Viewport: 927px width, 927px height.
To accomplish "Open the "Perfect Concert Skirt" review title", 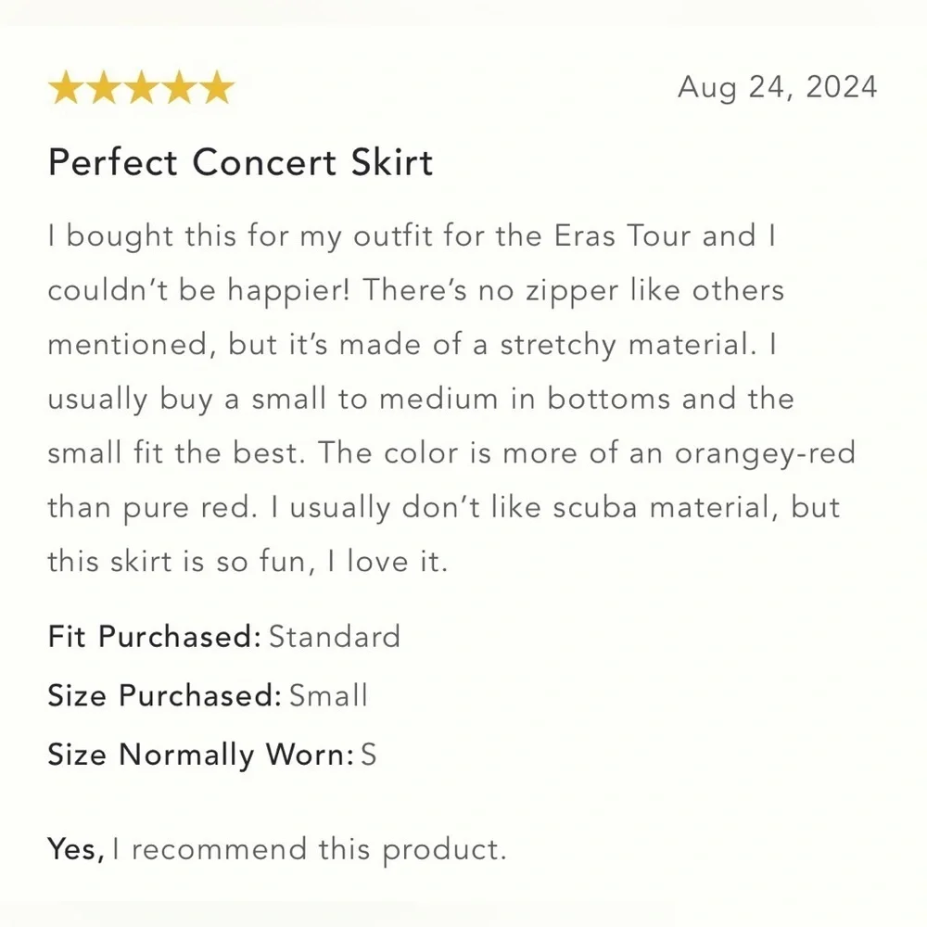I will [240, 162].
